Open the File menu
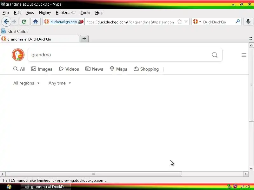The image size is (254, 190). point(6,13)
